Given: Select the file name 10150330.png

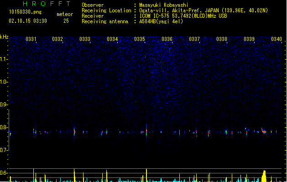Looking at the screenshot, I should (x=26, y=12).
